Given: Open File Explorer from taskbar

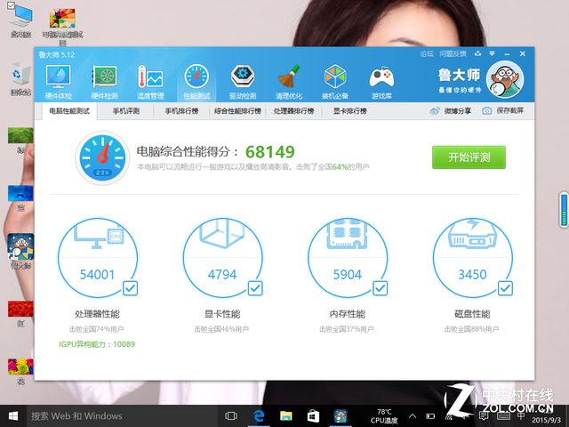Looking at the screenshot, I should point(286,416).
